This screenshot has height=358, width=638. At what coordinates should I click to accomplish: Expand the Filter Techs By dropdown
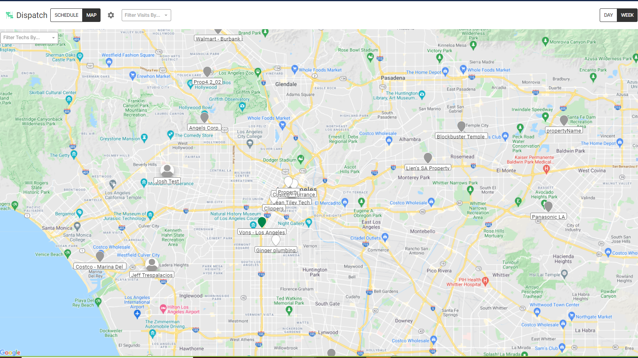[29, 38]
